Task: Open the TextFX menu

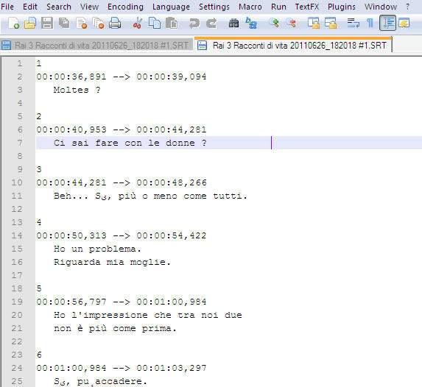Action: coord(307,7)
